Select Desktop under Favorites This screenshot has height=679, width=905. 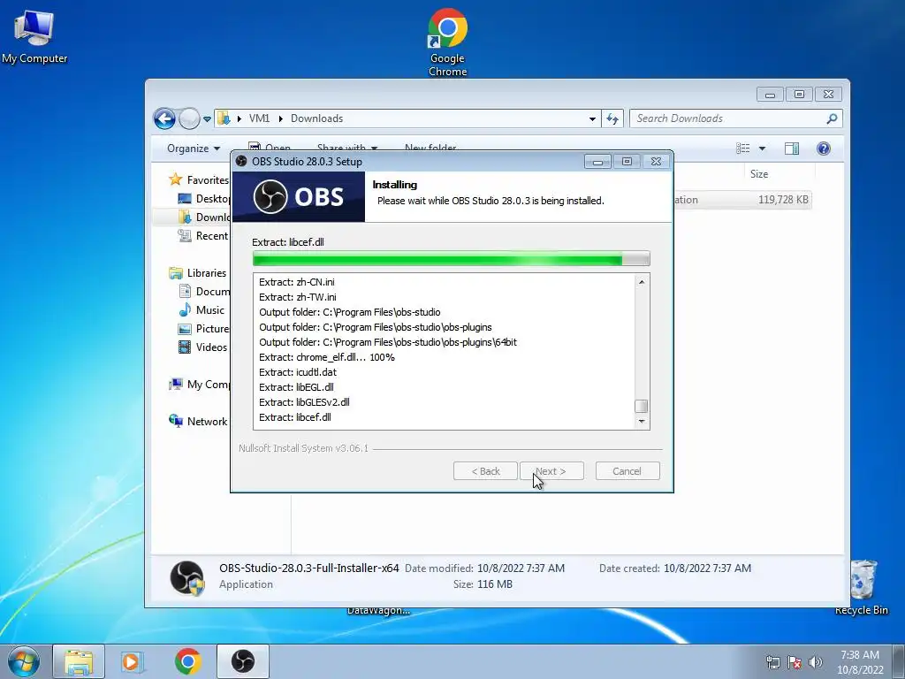click(204, 199)
